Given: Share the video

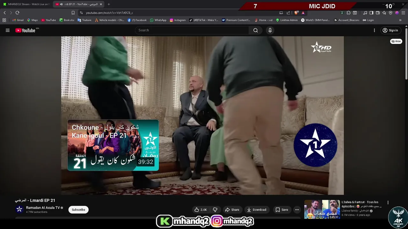Looking at the screenshot, I should (x=232, y=210).
